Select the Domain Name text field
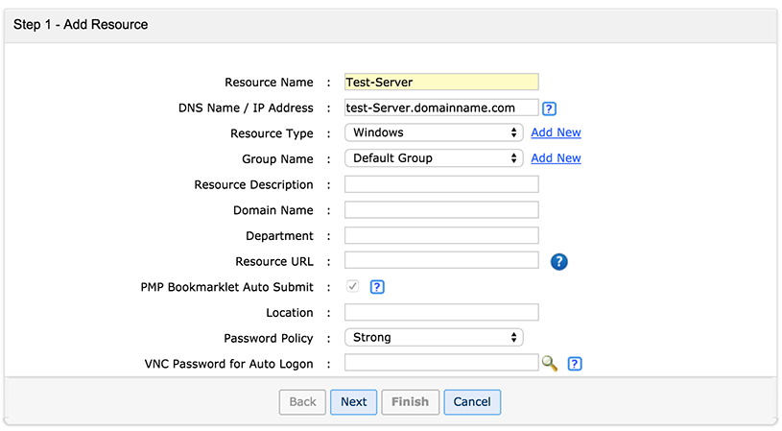 [441, 210]
